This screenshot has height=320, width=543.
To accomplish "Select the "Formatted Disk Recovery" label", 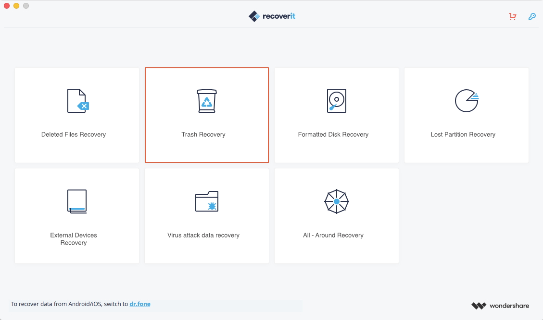I will [333, 135].
